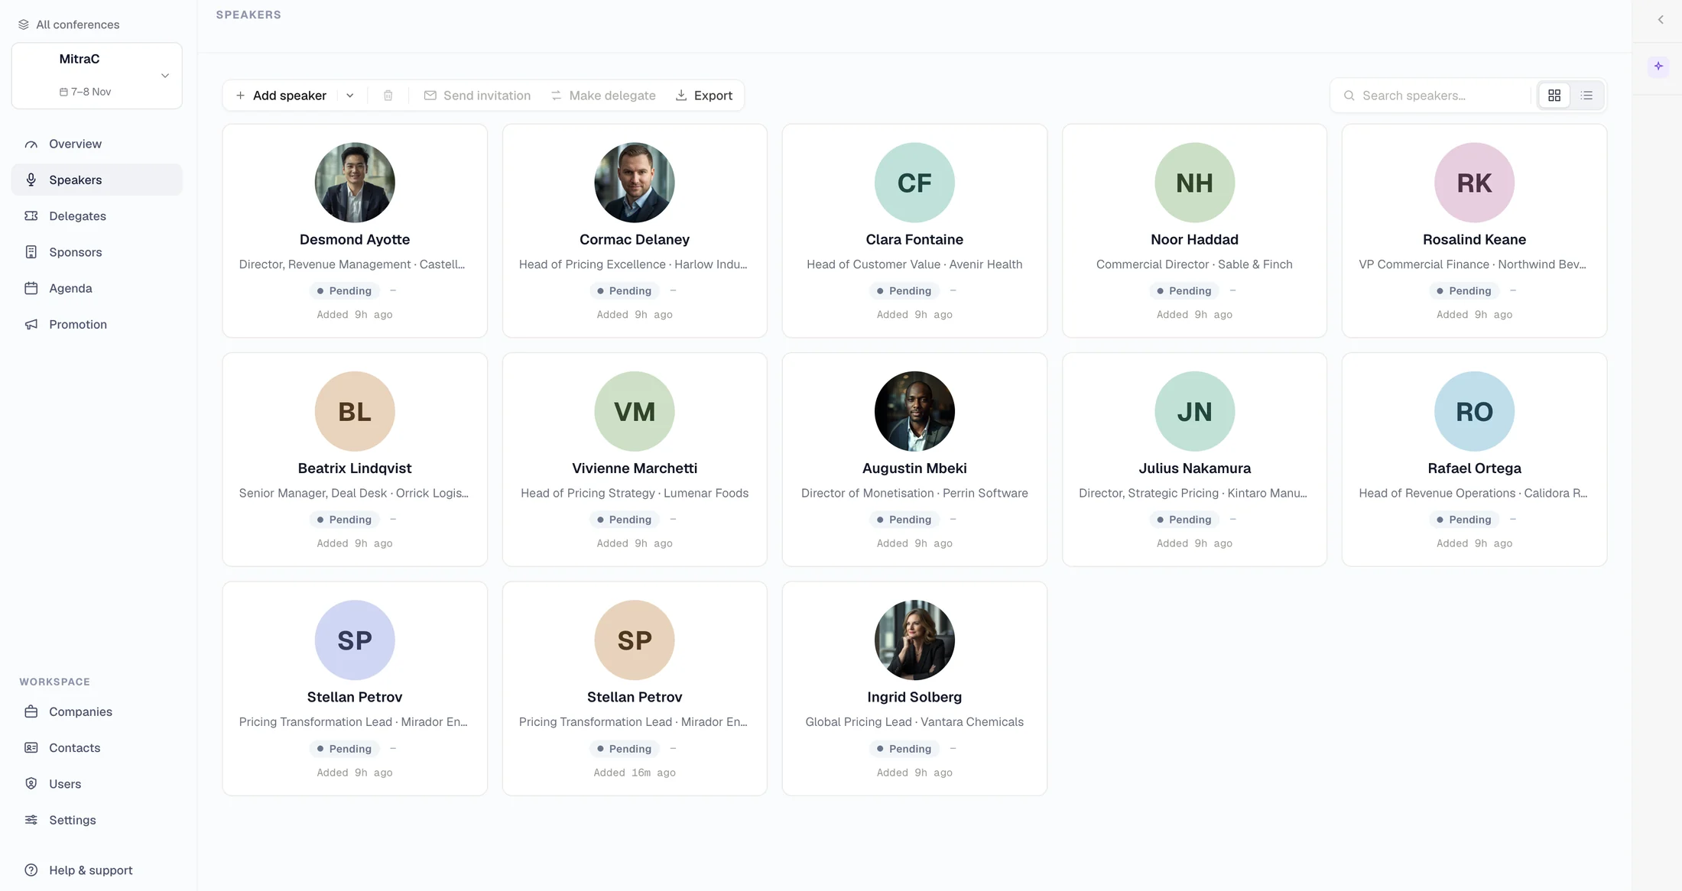1682x891 pixels.
Task: Select the name Julius Nakamura
Action: 1194,468
